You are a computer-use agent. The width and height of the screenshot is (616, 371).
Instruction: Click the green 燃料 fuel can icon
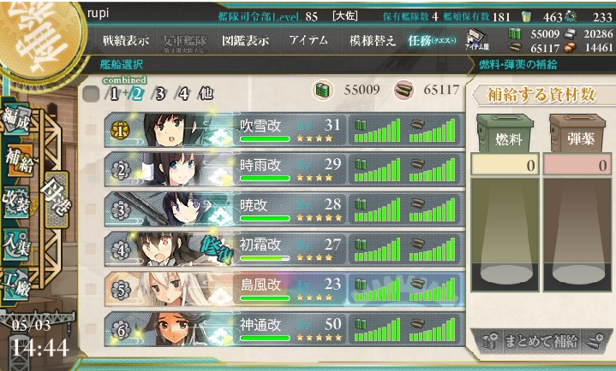(505, 132)
